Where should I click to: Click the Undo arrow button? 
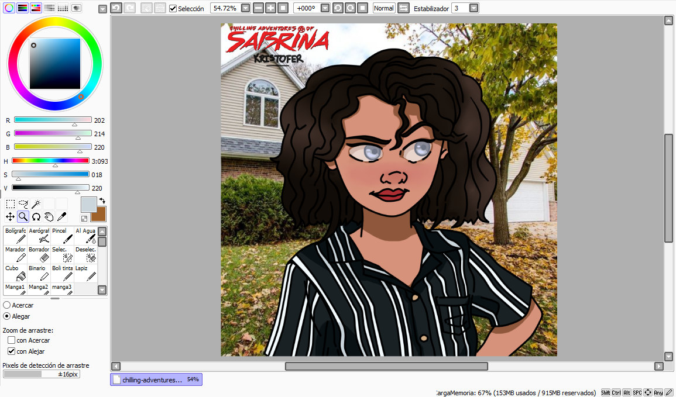(116, 8)
